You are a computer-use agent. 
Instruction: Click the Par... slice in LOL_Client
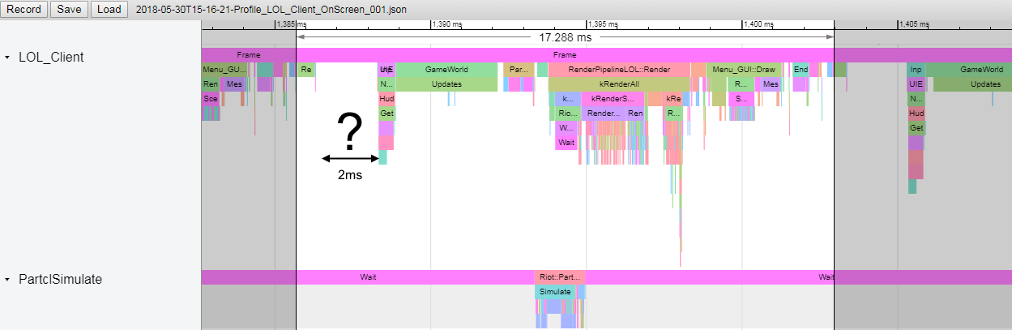(x=519, y=70)
